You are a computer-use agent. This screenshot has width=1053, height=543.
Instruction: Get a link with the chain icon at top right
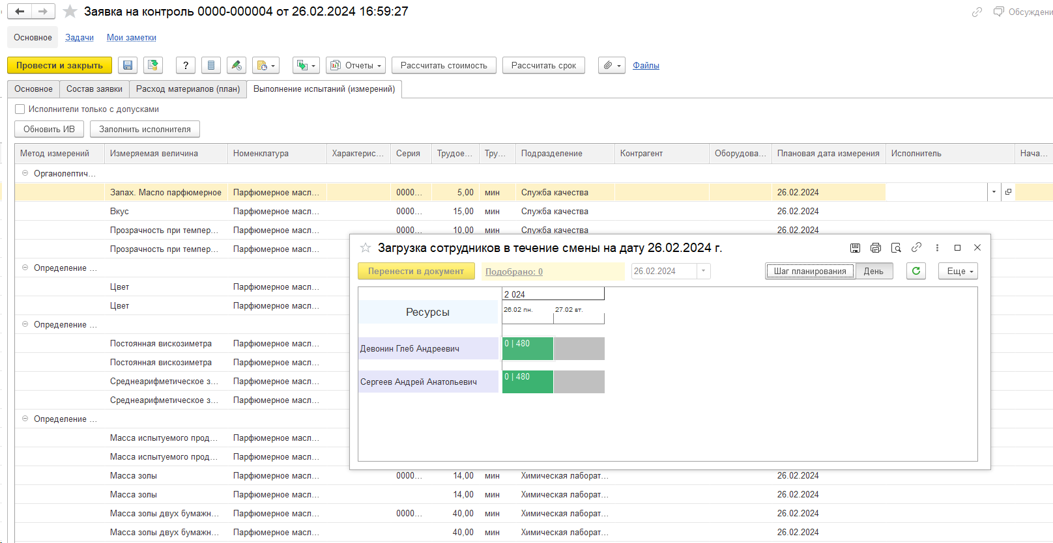pyautogui.click(x=977, y=12)
